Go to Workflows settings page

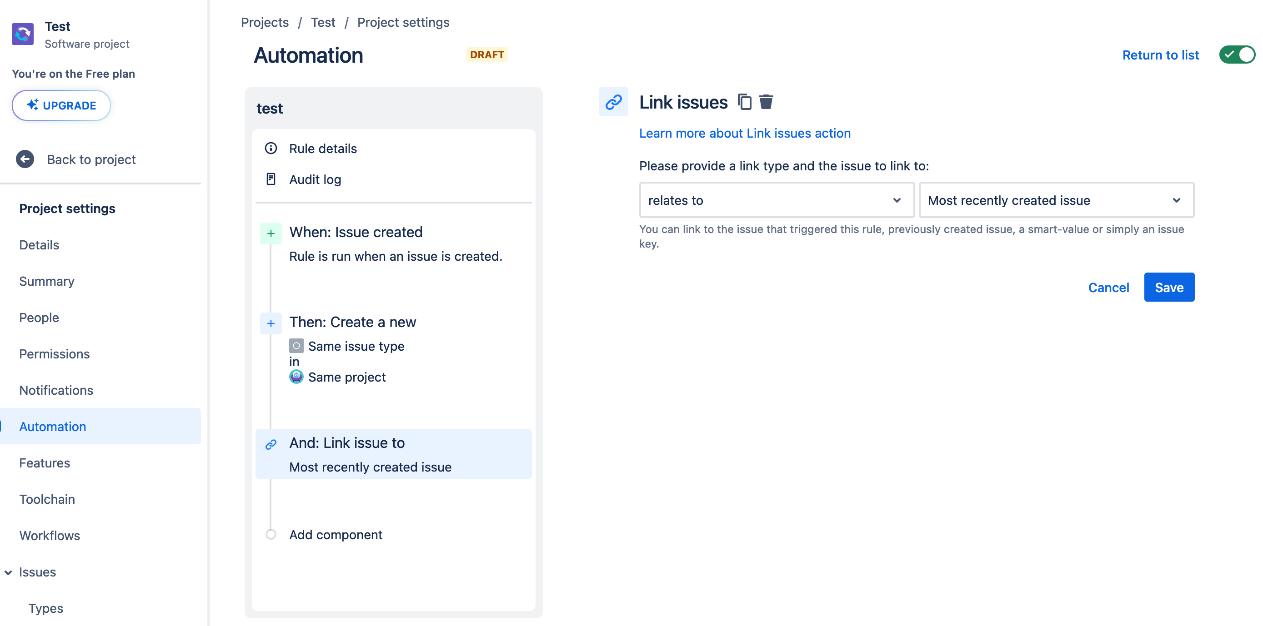click(50, 536)
